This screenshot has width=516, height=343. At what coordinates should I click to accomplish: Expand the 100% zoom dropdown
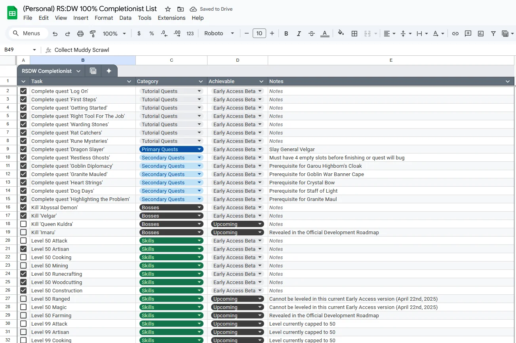click(114, 34)
